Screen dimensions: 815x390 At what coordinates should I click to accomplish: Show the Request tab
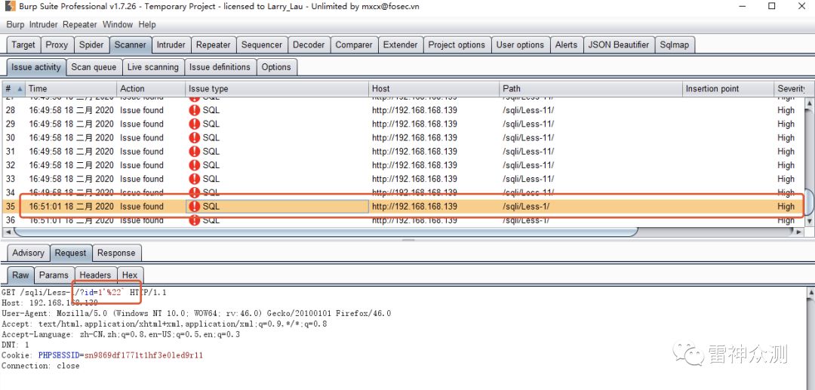pos(71,253)
